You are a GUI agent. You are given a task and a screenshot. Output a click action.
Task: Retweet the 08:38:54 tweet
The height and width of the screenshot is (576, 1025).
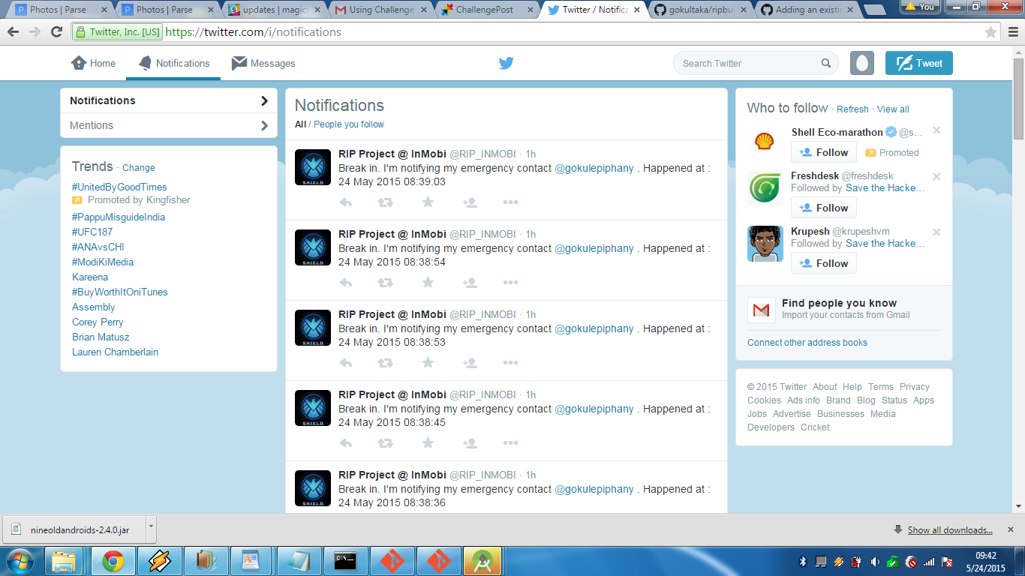(x=385, y=283)
